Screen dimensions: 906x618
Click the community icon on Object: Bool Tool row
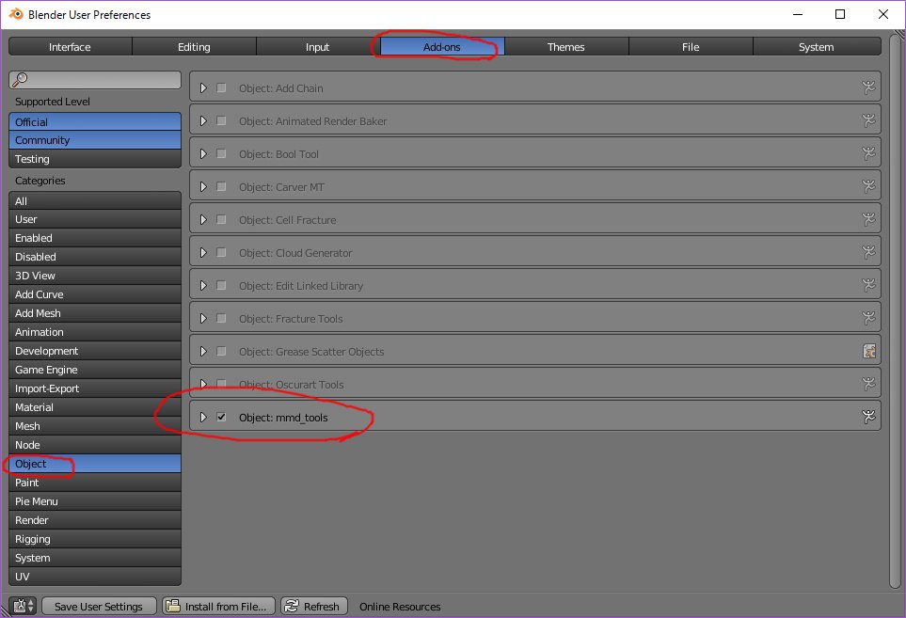pyautogui.click(x=868, y=153)
